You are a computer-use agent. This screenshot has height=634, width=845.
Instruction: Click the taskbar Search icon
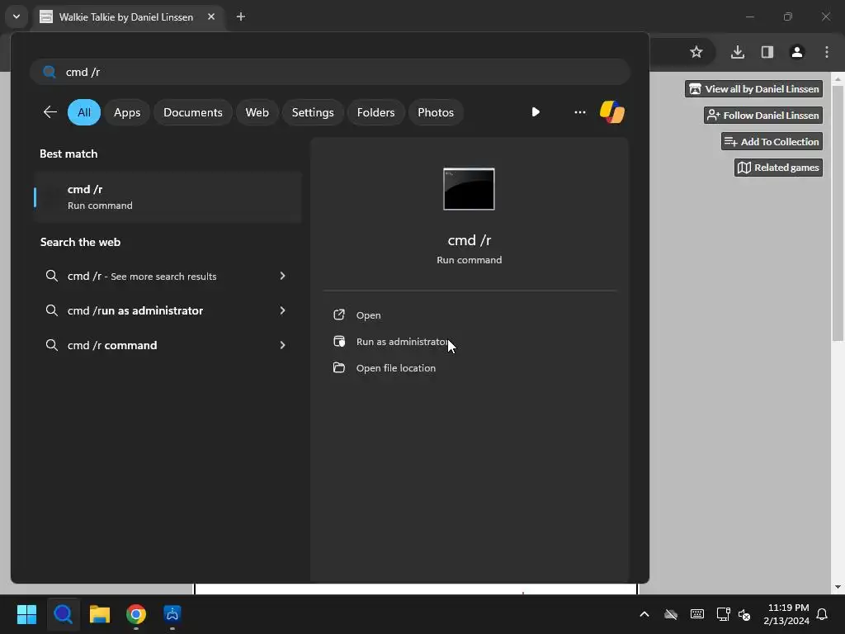(x=63, y=614)
